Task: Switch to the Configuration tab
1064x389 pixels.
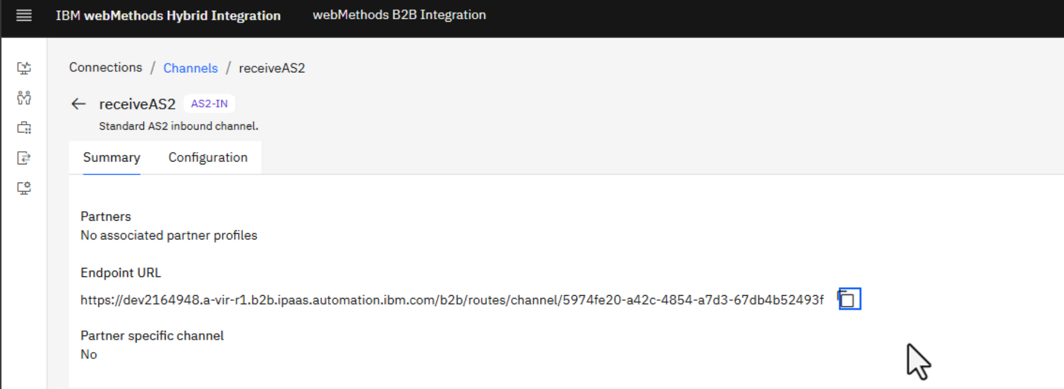Action: tap(208, 158)
